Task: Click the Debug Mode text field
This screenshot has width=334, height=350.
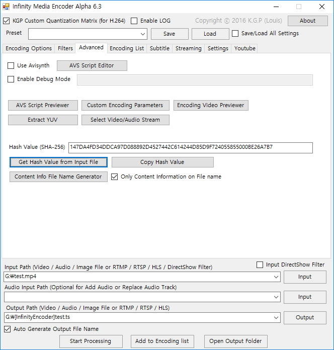Action: coord(195,80)
